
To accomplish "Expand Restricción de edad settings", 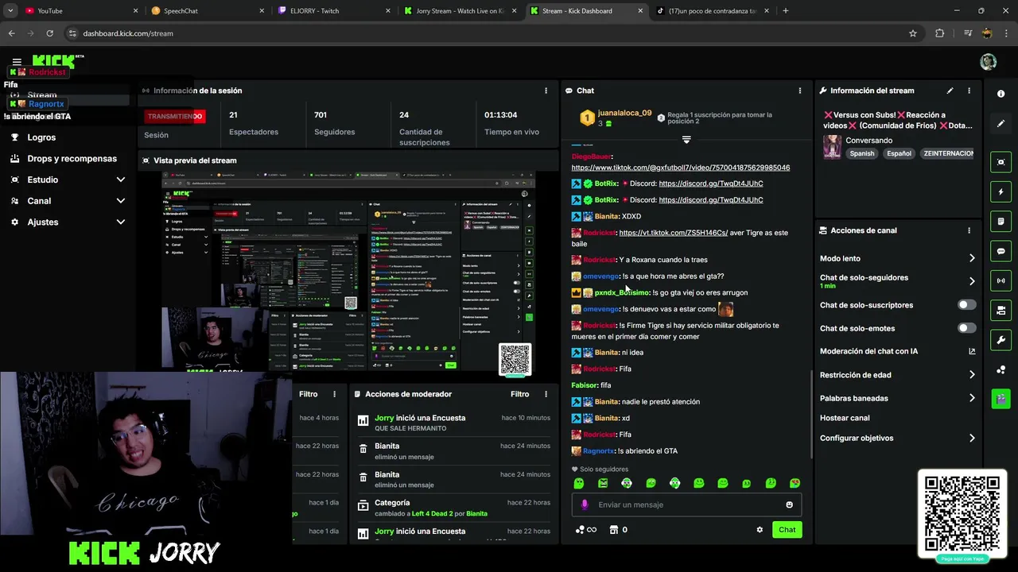I will click(x=972, y=375).
